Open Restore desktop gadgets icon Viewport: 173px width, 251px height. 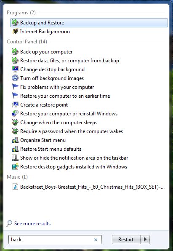[15, 167]
